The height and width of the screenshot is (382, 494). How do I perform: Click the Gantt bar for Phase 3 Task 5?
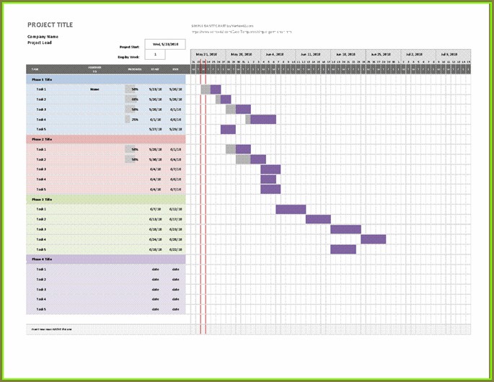[x=343, y=249]
